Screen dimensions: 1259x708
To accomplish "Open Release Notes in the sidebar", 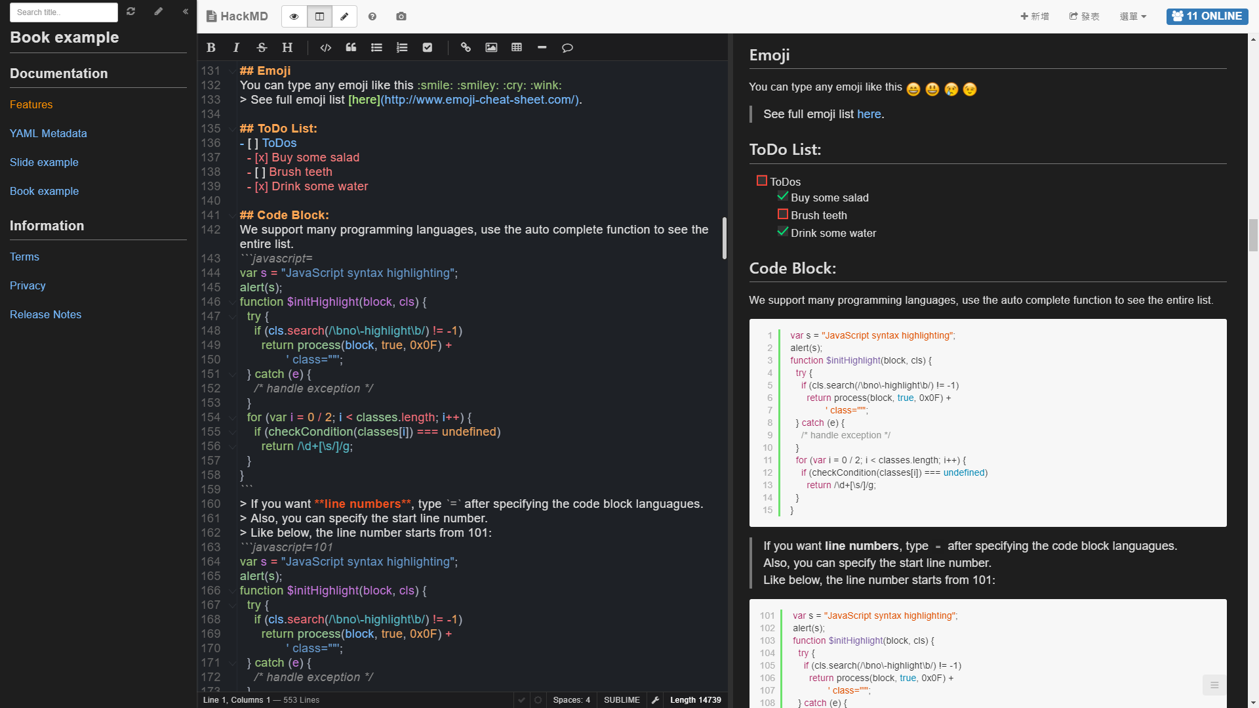I will tap(45, 314).
